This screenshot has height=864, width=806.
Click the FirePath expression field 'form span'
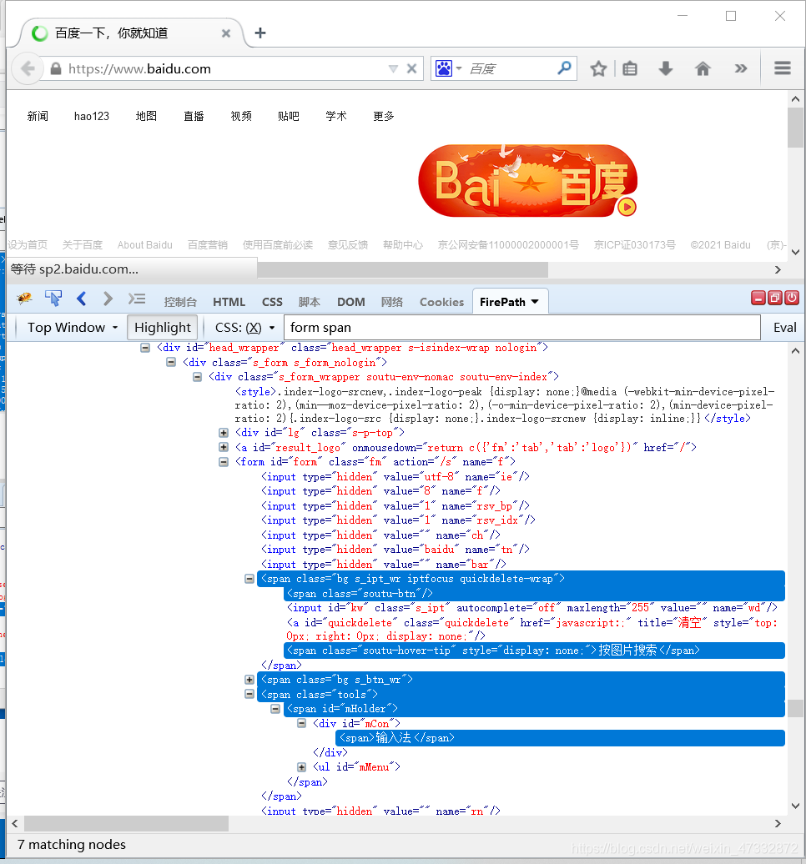[x=522, y=327]
